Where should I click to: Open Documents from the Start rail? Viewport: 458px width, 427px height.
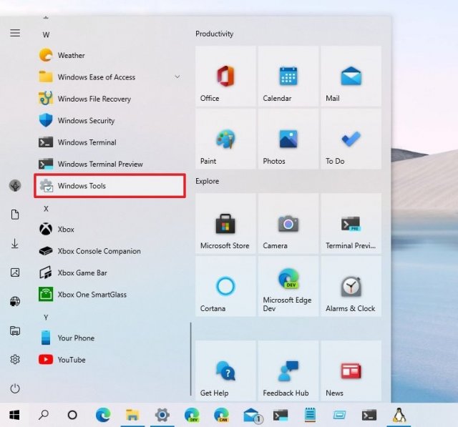pyautogui.click(x=15, y=215)
